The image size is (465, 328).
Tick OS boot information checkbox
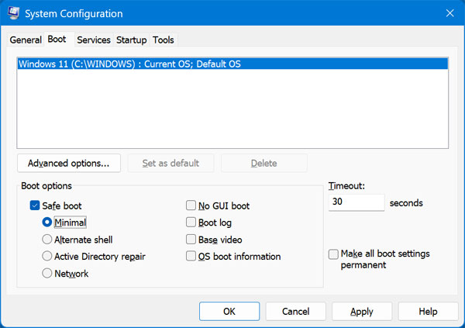(x=191, y=256)
